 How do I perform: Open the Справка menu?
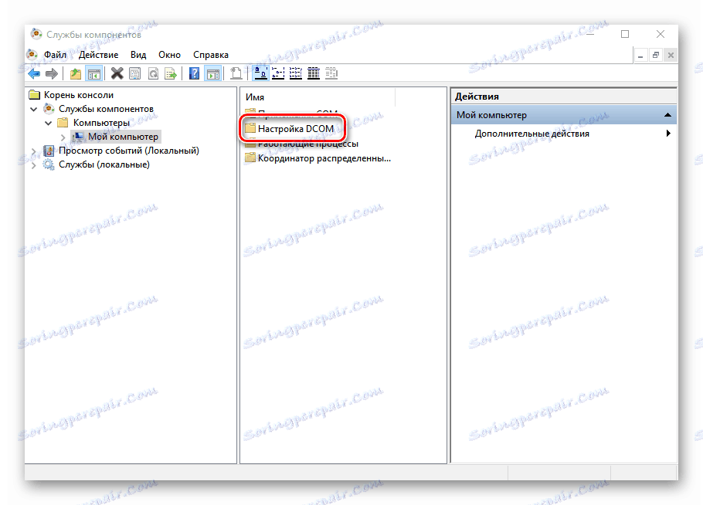tap(211, 55)
